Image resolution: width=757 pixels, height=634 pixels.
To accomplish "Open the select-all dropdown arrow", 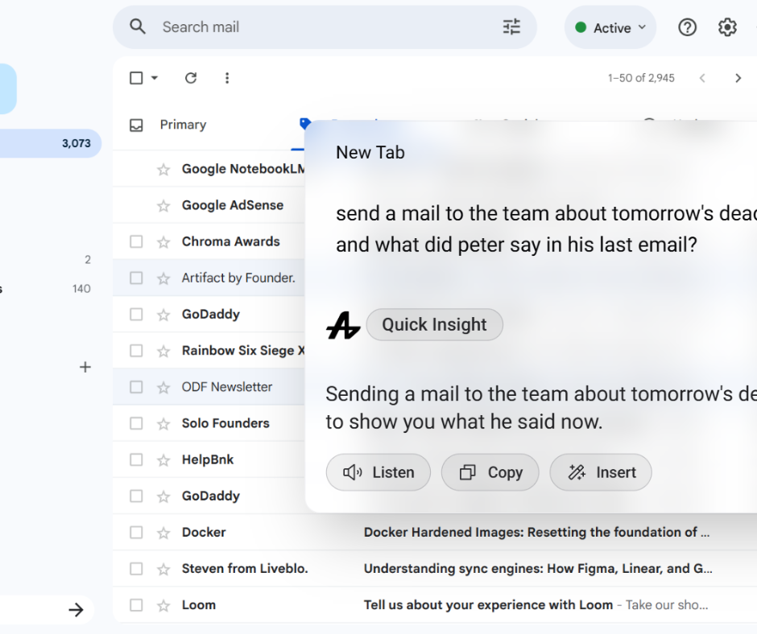I will coord(155,78).
